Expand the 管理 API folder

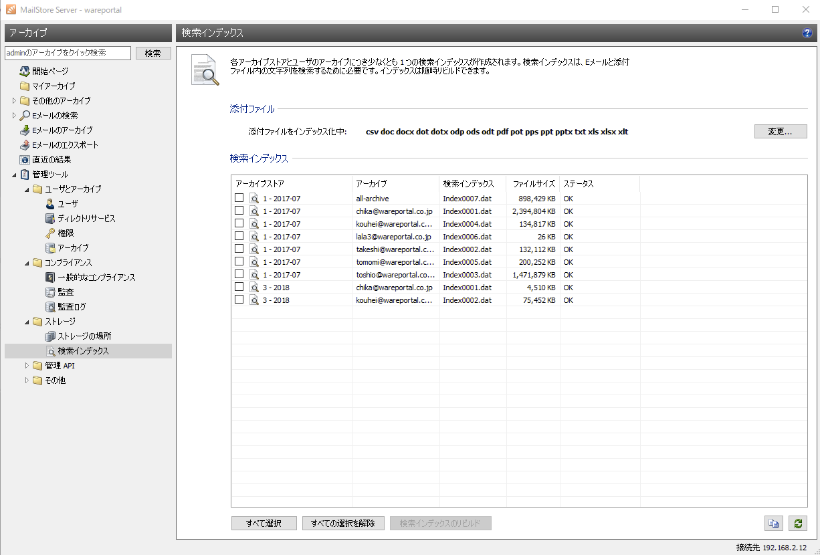click(27, 366)
